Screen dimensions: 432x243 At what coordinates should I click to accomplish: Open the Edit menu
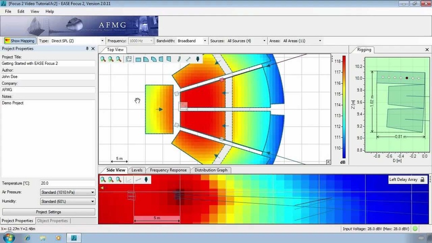coord(21,11)
